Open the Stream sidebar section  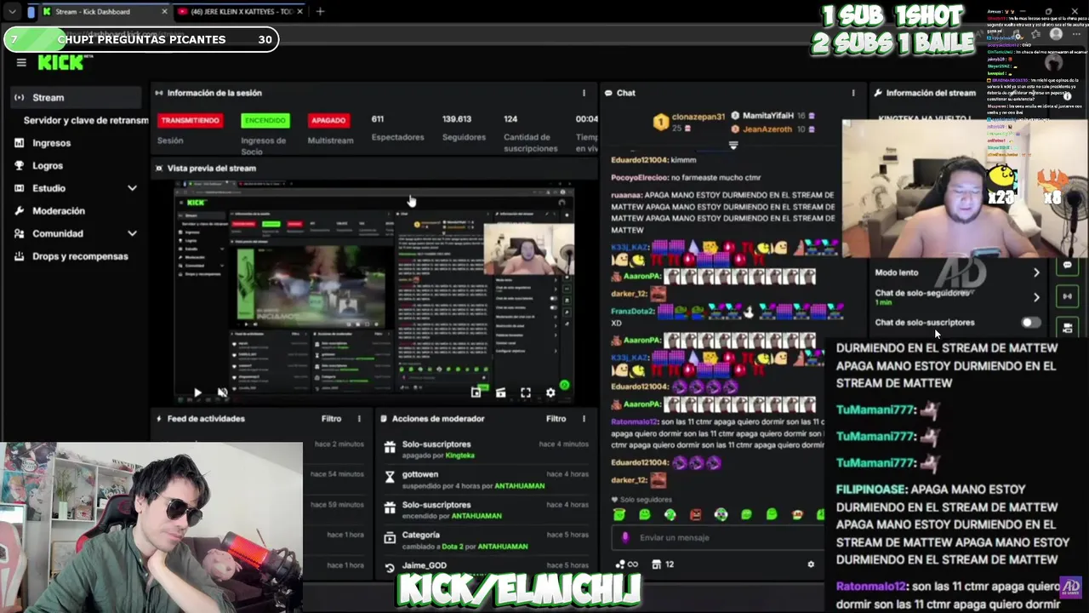pyautogui.click(x=77, y=97)
